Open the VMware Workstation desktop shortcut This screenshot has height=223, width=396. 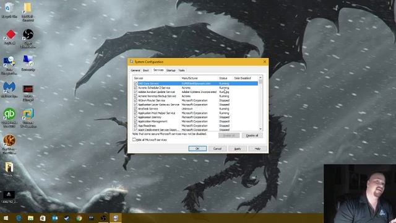click(28, 117)
